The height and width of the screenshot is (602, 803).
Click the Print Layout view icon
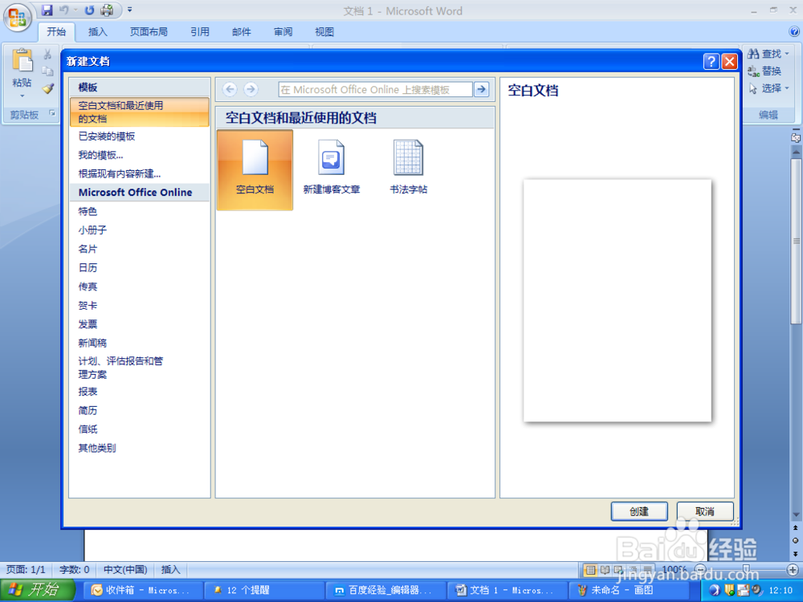[x=590, y=570]
